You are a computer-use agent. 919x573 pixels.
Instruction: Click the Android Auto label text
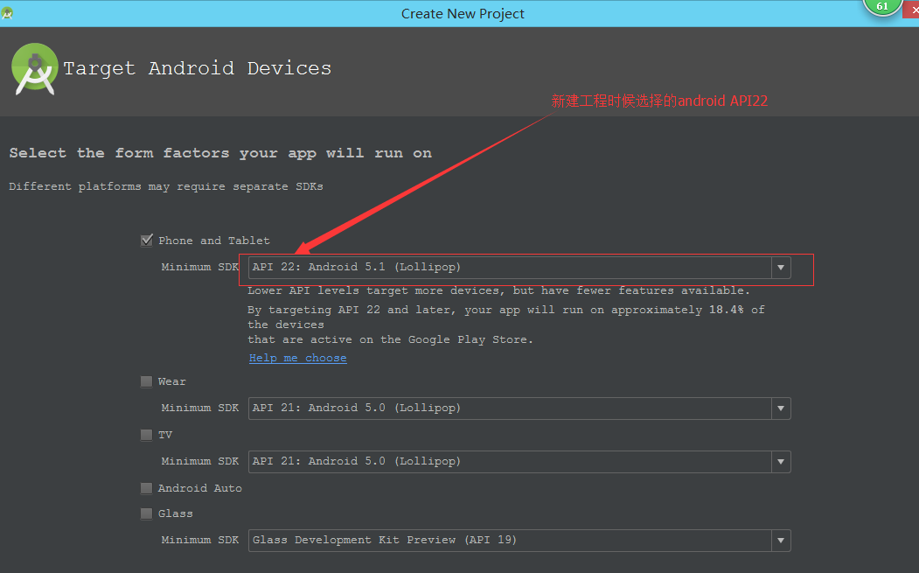point(200,488)
